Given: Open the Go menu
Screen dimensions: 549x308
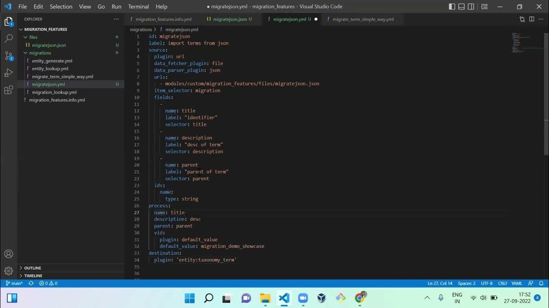Looking at the screenshot, I should point(101,6).
